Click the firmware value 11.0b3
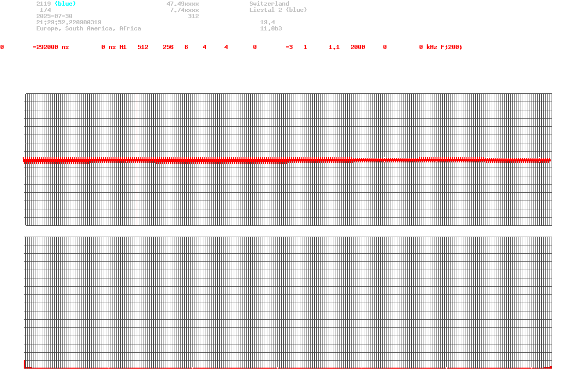Screen dimensions: 565x380 point(270,28)
